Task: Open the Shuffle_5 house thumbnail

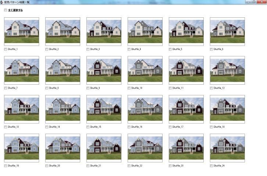Action: pyautogui.click(x=186, y=32)
